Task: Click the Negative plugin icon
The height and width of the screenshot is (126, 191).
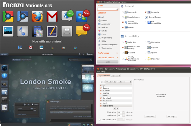Action: click(126, 53)
